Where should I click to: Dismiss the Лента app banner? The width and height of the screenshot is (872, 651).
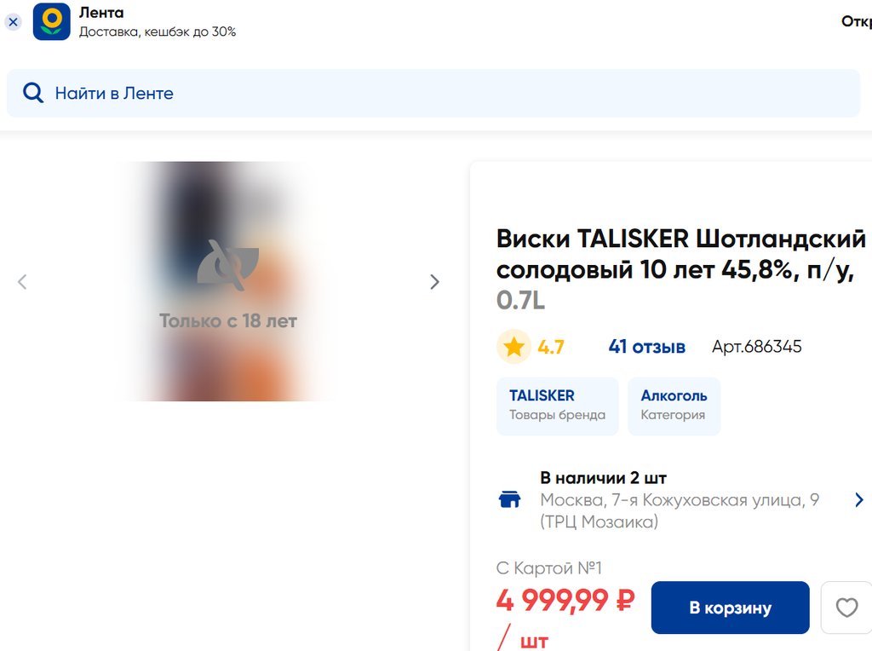point(14,22)
